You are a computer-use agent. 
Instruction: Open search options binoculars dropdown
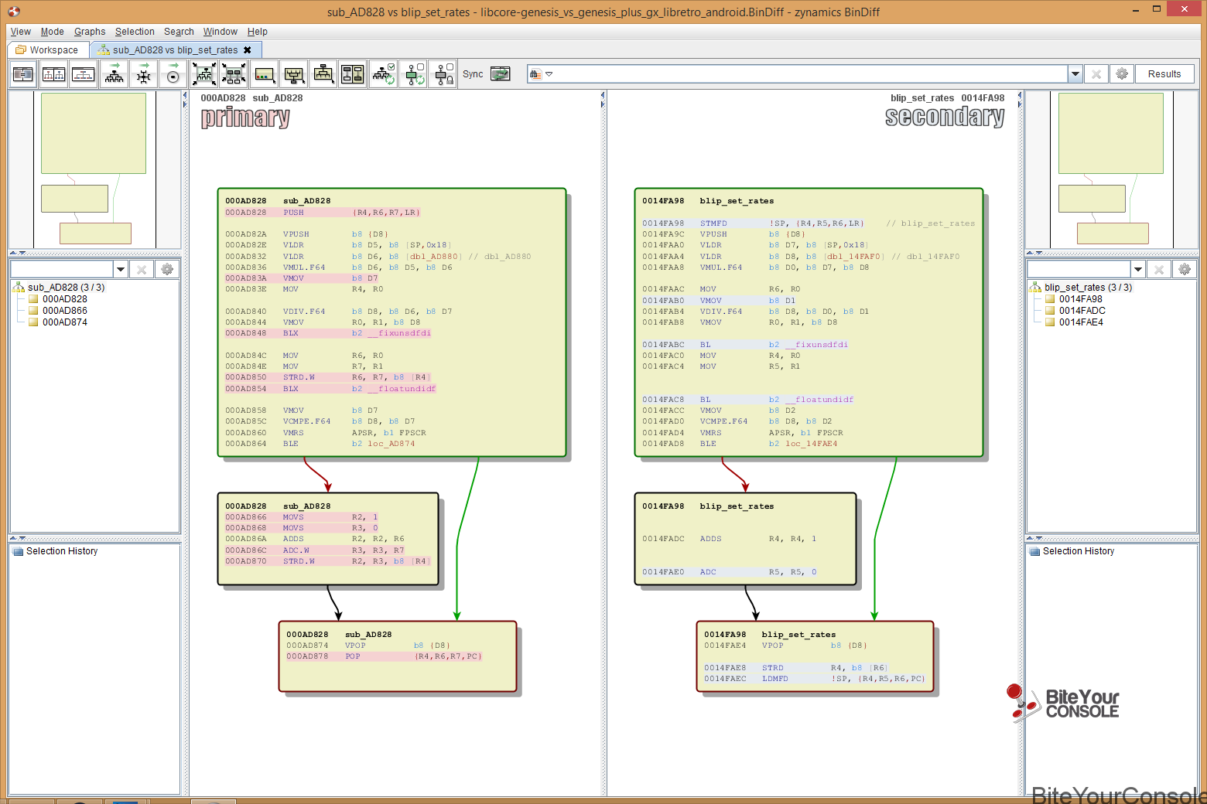(541, 74)
